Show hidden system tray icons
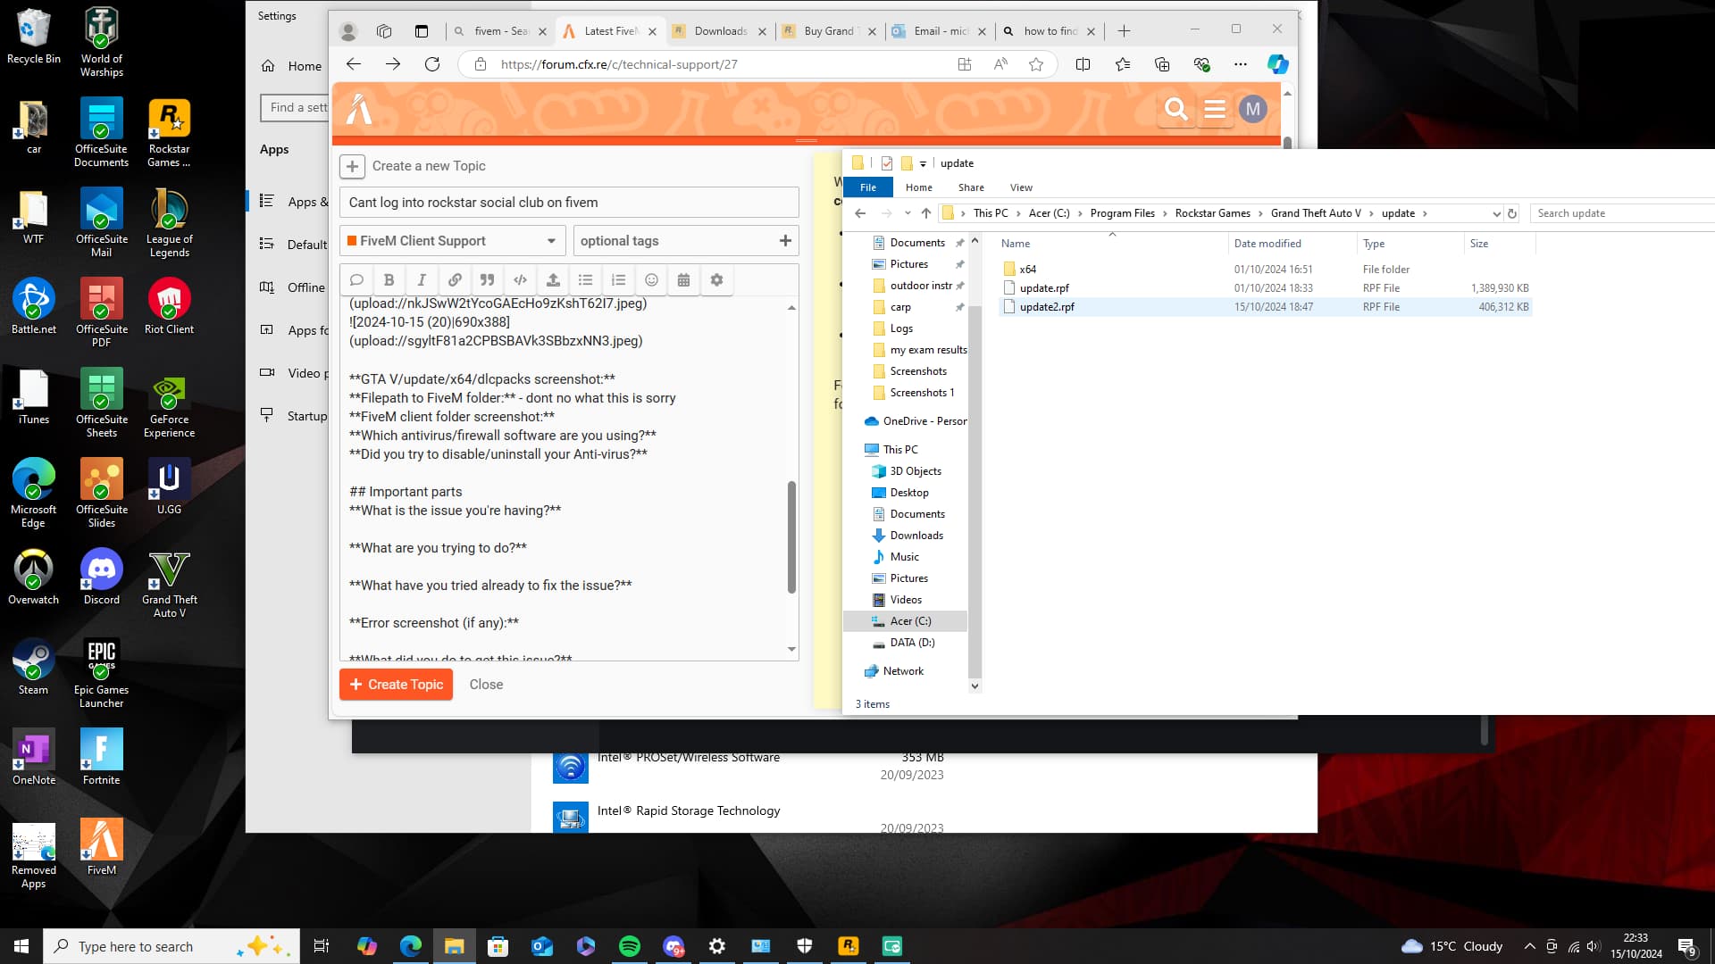The height and width of the screenshot is (964, 1715). [x=1529, y=946]
